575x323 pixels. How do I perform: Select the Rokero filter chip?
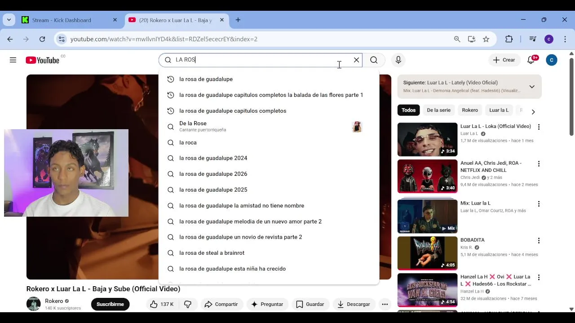[470, 110]
